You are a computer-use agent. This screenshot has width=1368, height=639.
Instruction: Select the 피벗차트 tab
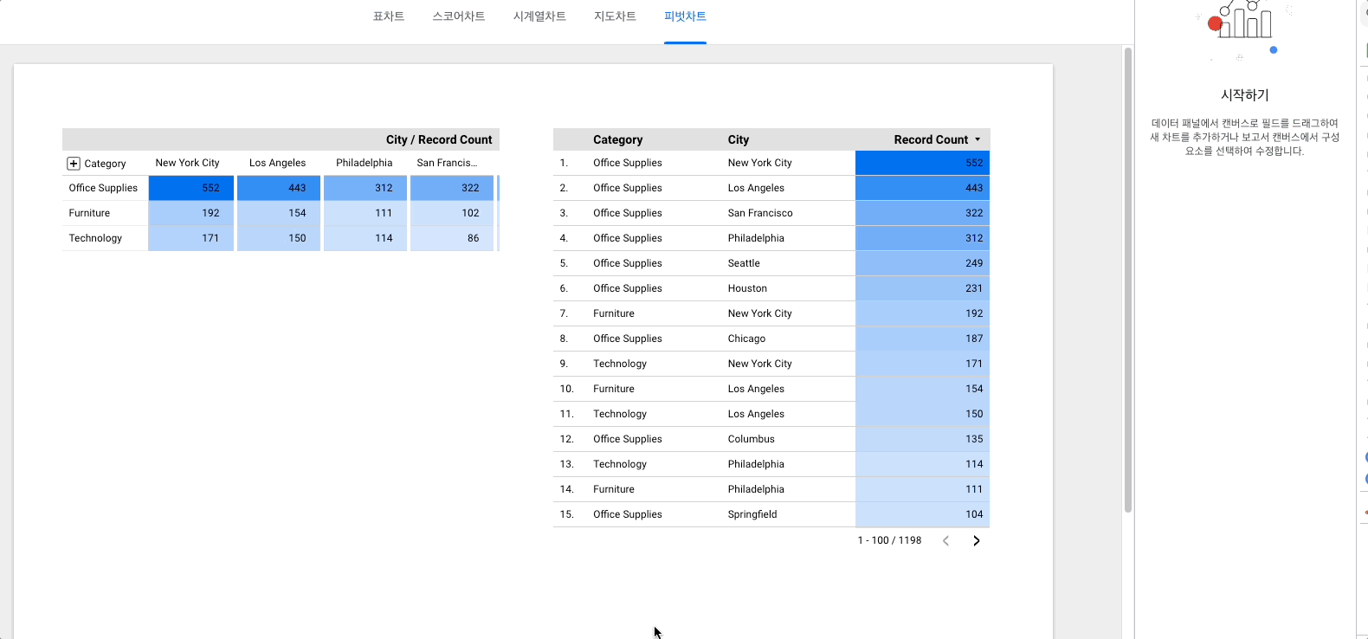(685, 16)
